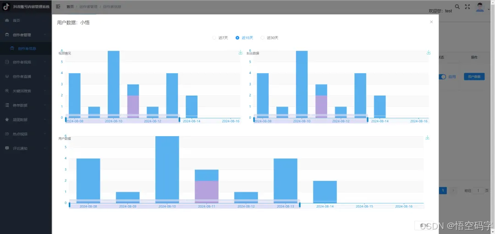Image resolution: width=495 pixels, height=234 pixels.
Task: Toggle fullscreen with the expand arrows icon
Action: coord(467,6)
